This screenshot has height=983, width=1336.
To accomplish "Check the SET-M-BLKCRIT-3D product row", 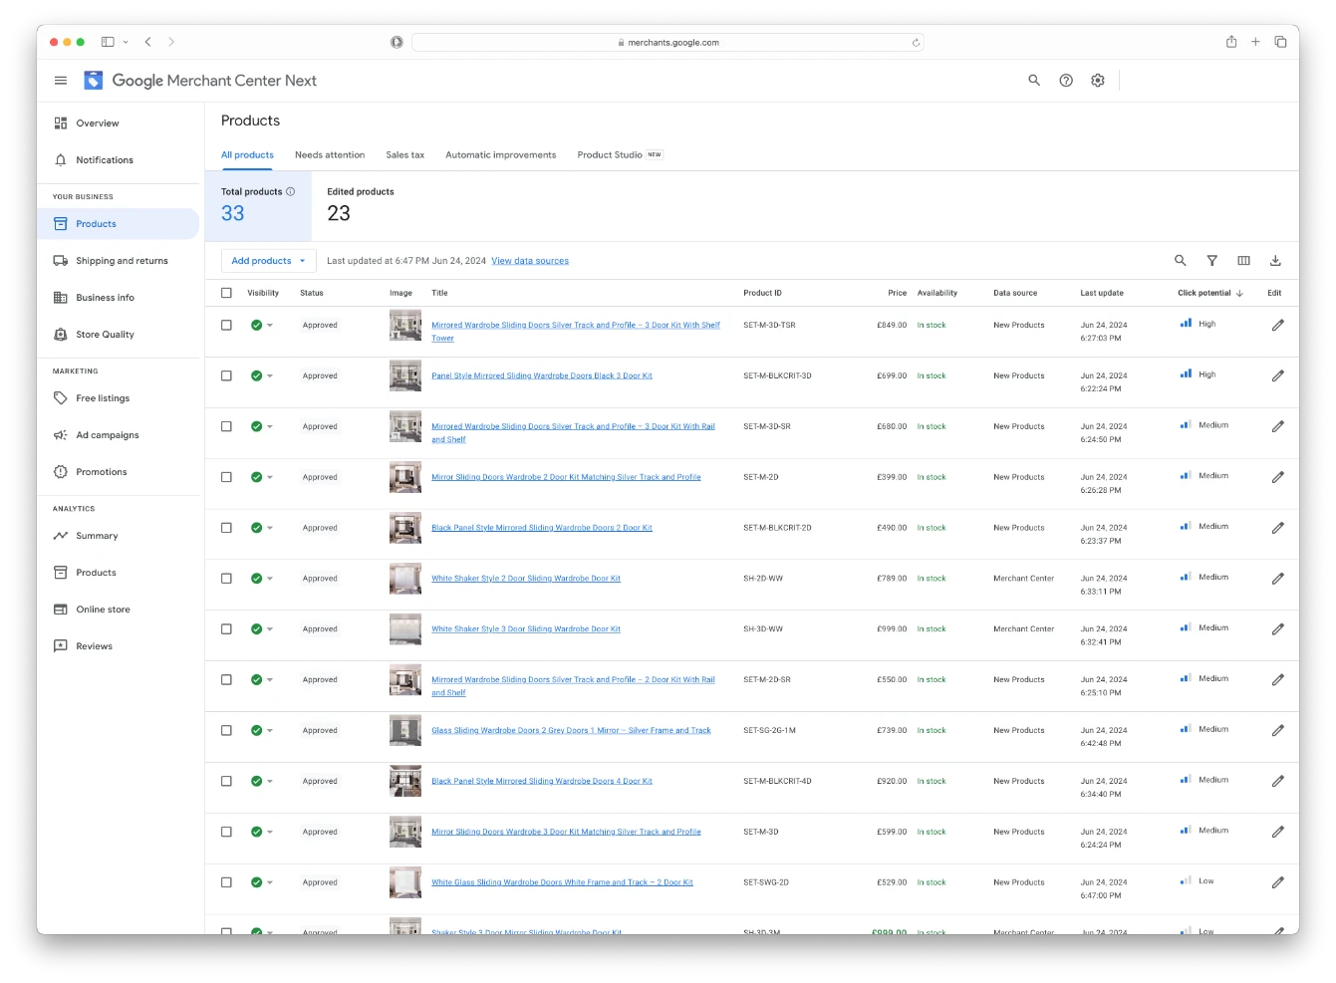I will pyautogui.click(x=226, y=376).
